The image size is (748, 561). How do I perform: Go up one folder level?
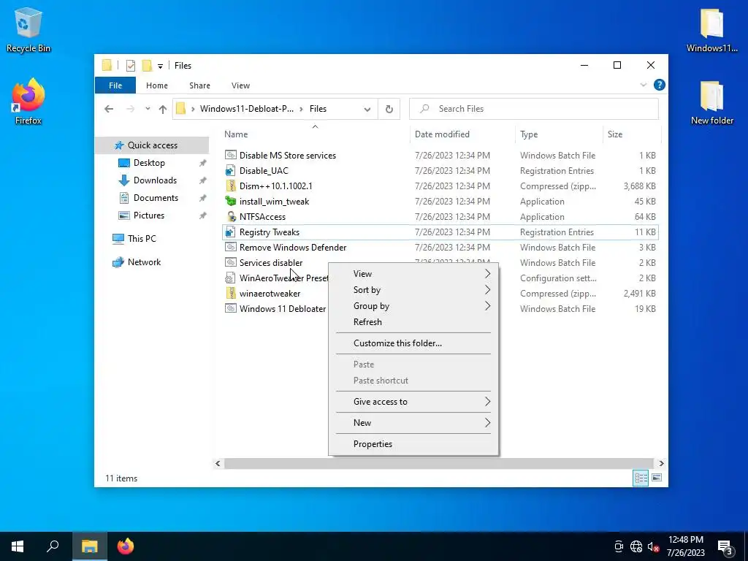(163, 109)
